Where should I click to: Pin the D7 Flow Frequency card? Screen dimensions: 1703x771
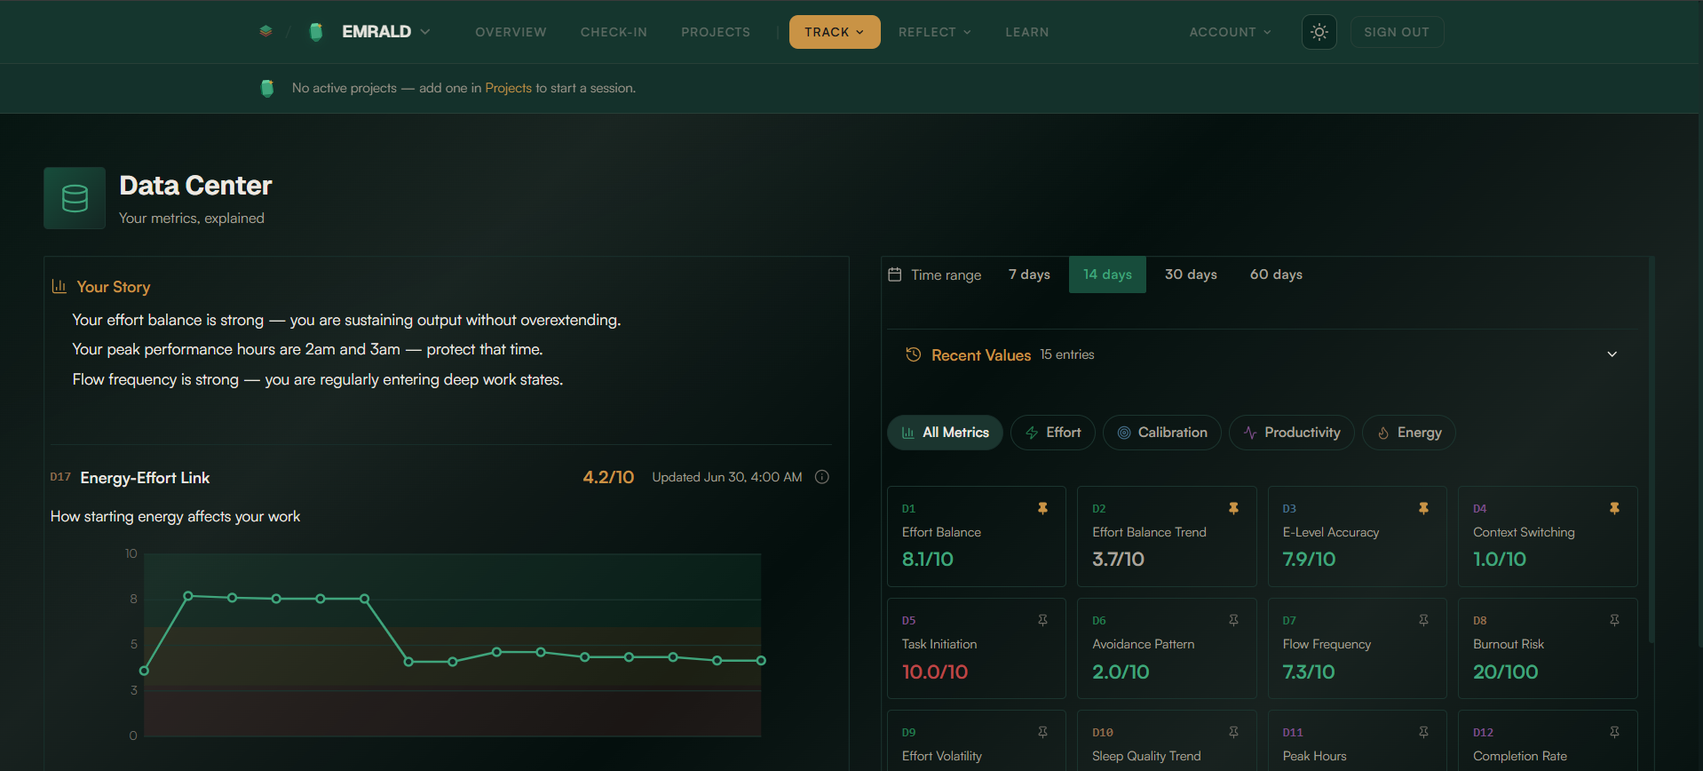coord(1423,620)
